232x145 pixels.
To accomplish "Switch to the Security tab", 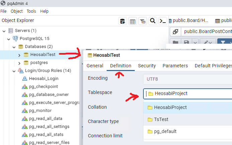I will [147, 66].
